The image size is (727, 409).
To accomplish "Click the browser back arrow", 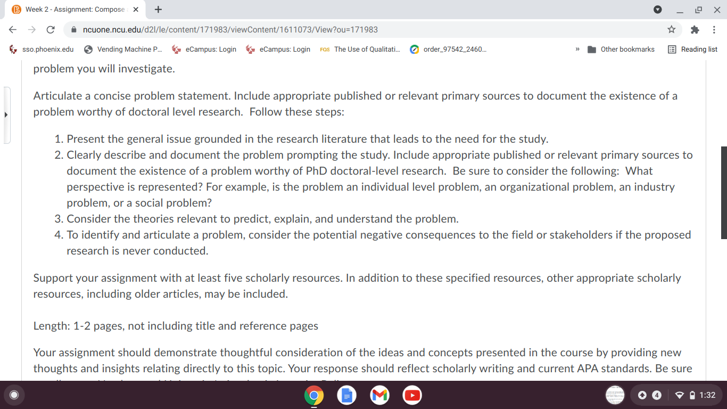I will tap(13, 30).
